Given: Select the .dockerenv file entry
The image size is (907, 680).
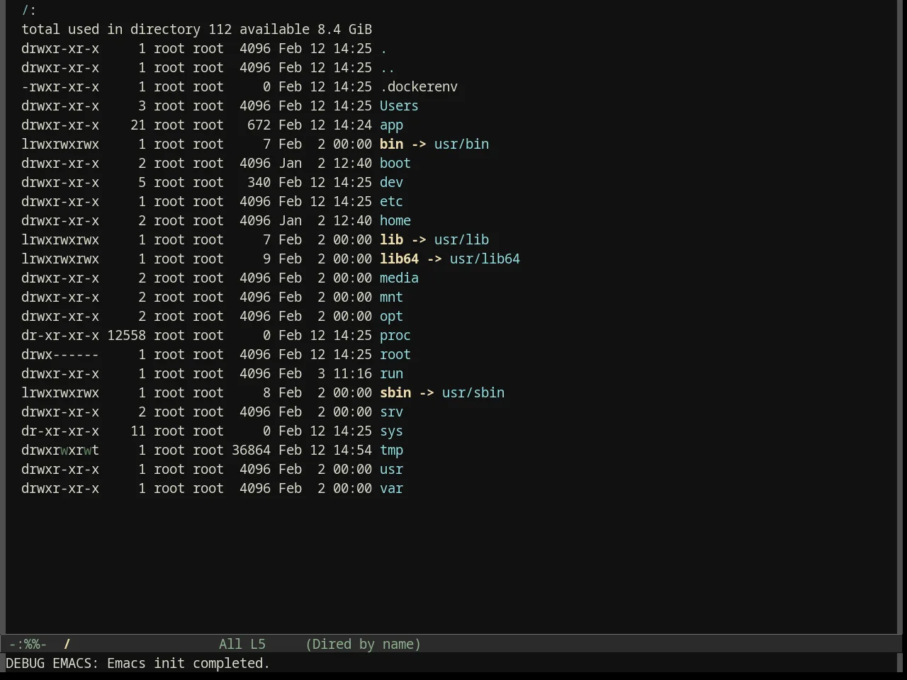Looking at the screenshot, I should click(x=419, y=86).
